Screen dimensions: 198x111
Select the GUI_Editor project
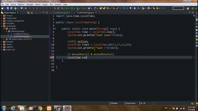[10, 23]
